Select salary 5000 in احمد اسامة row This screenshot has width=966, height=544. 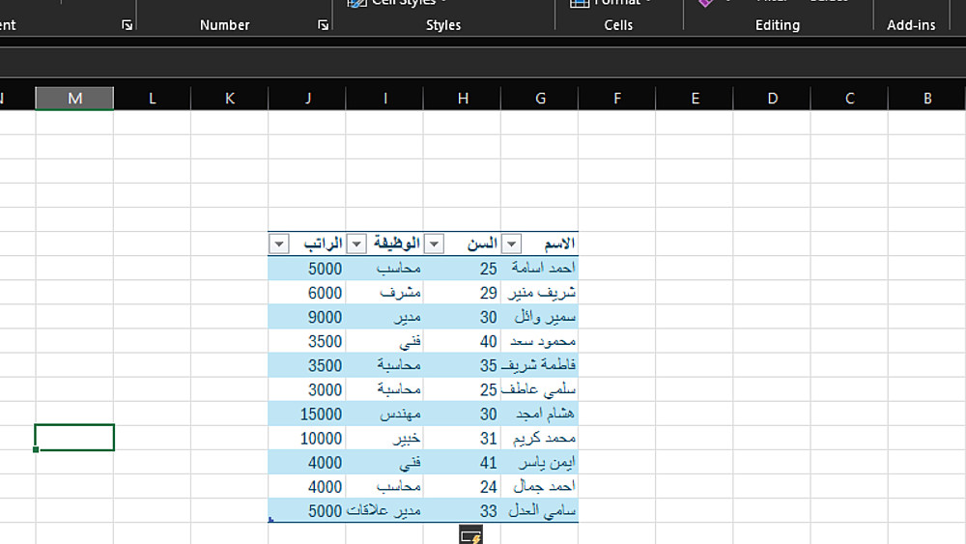[x=307, y=268]
